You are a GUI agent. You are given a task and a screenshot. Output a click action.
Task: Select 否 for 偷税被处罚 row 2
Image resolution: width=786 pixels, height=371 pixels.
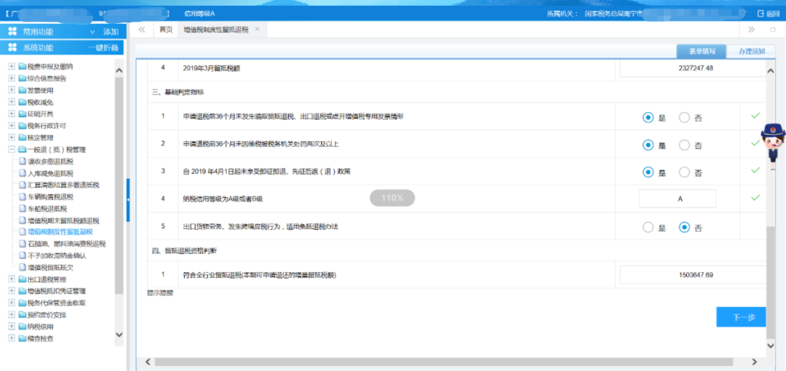click(x=684, y=145)
